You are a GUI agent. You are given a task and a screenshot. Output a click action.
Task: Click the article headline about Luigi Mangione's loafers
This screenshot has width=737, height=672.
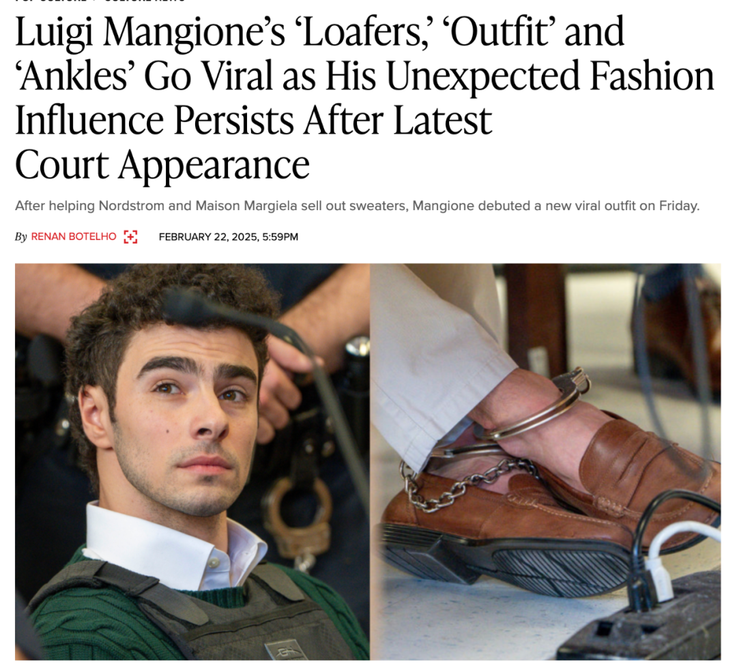(364, 98)
